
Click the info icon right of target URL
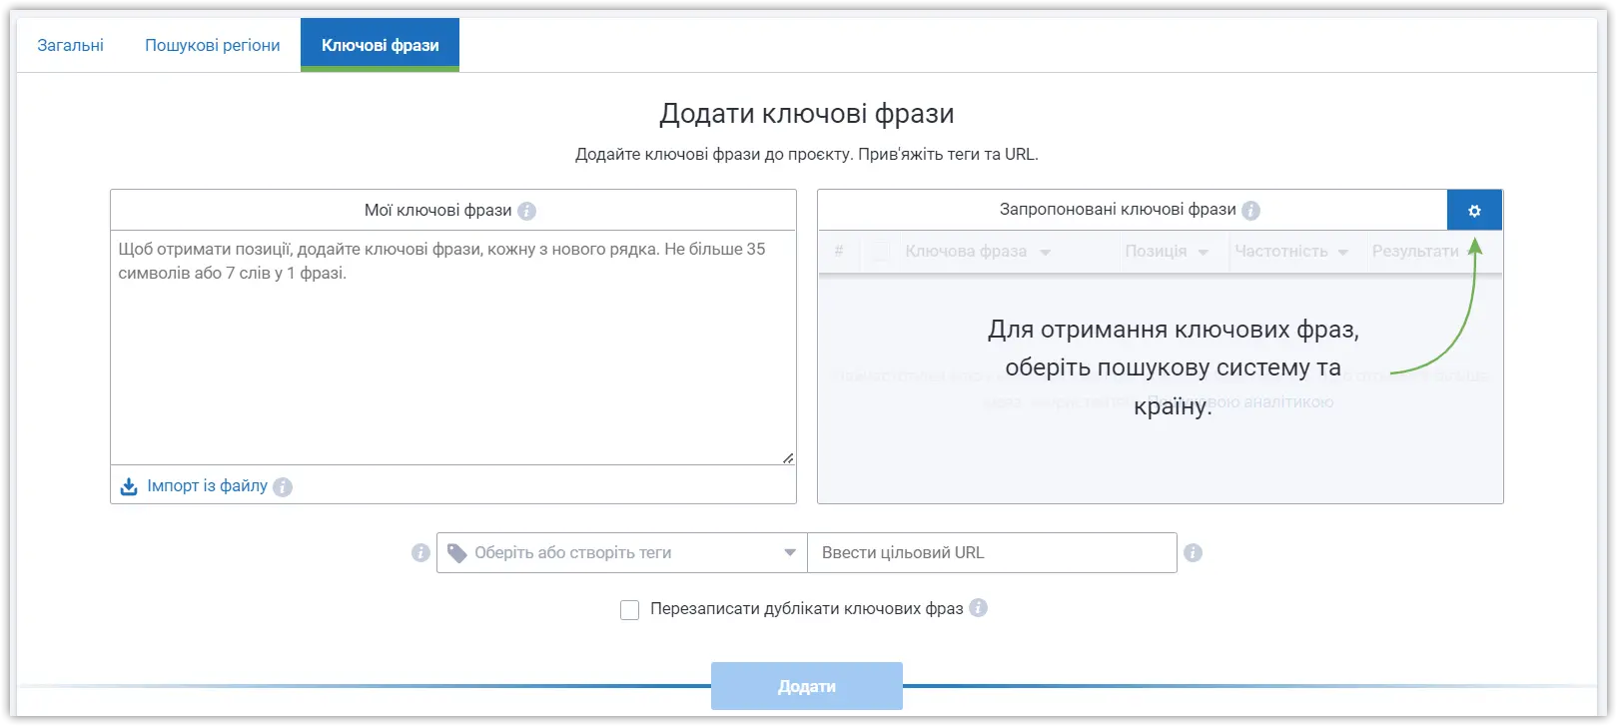[x=1193, y=552]
